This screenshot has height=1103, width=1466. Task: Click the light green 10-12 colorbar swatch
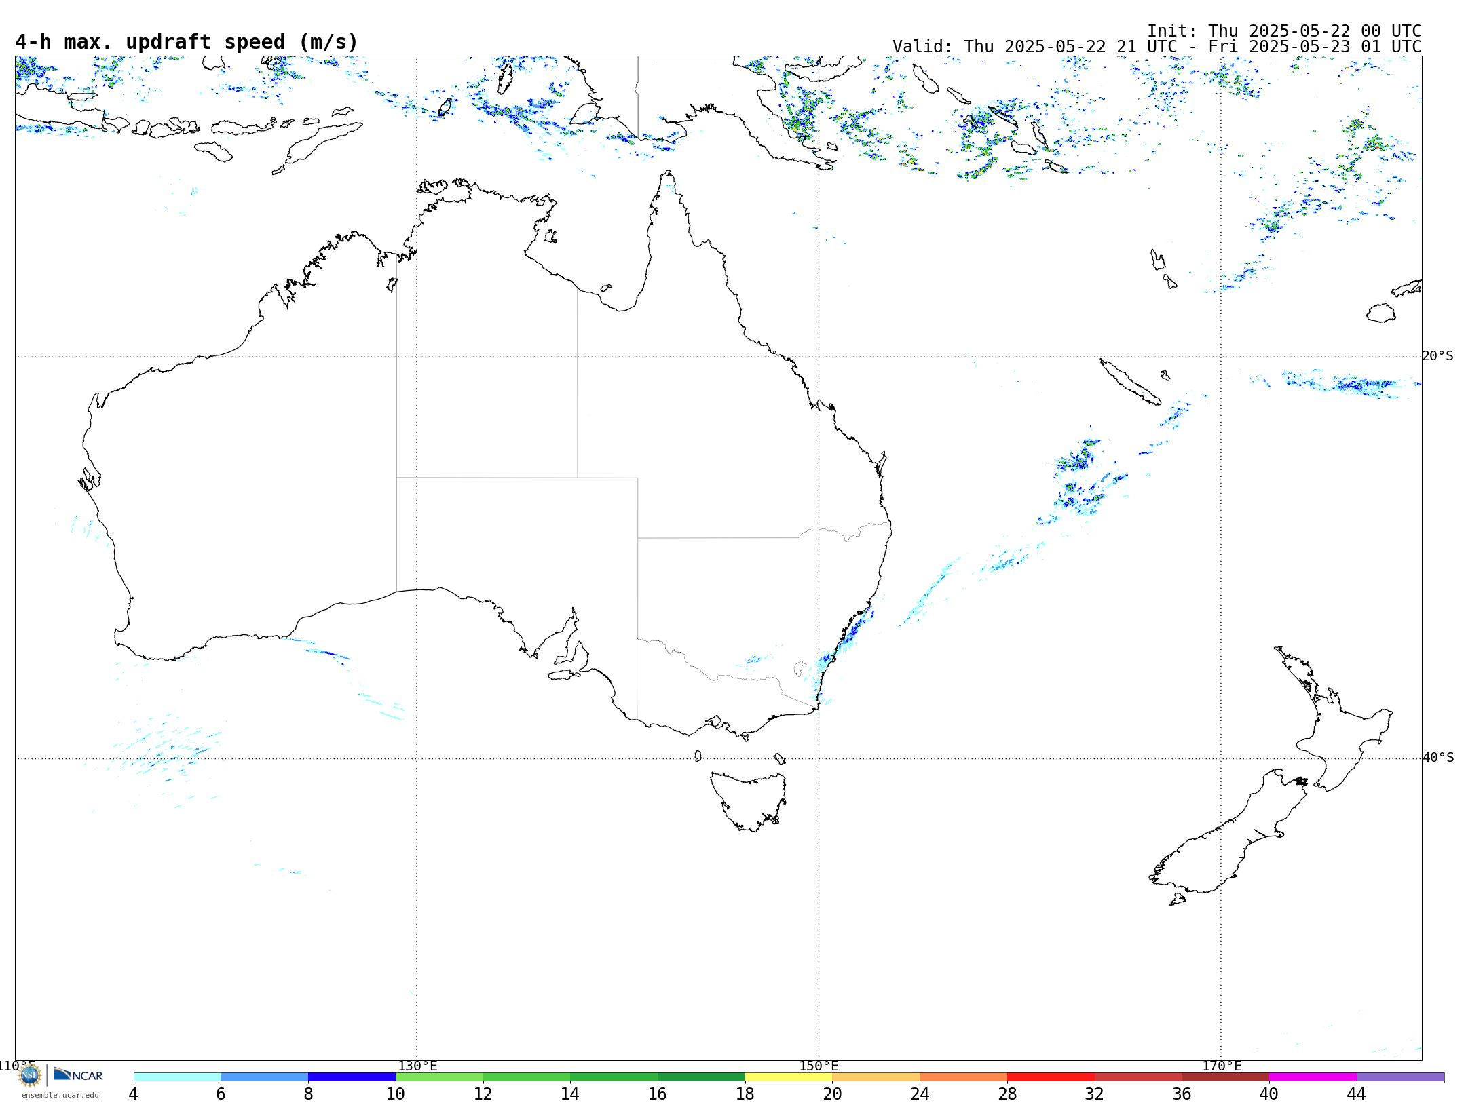tap(439, 1077)
